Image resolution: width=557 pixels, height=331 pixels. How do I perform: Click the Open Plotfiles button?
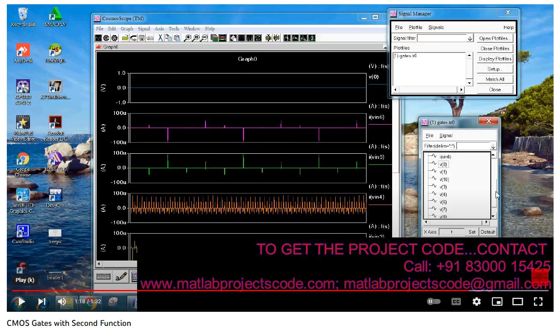tap(495, 38)
